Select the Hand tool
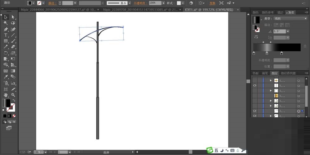This screenshot has height=155, width=310. 6,95
